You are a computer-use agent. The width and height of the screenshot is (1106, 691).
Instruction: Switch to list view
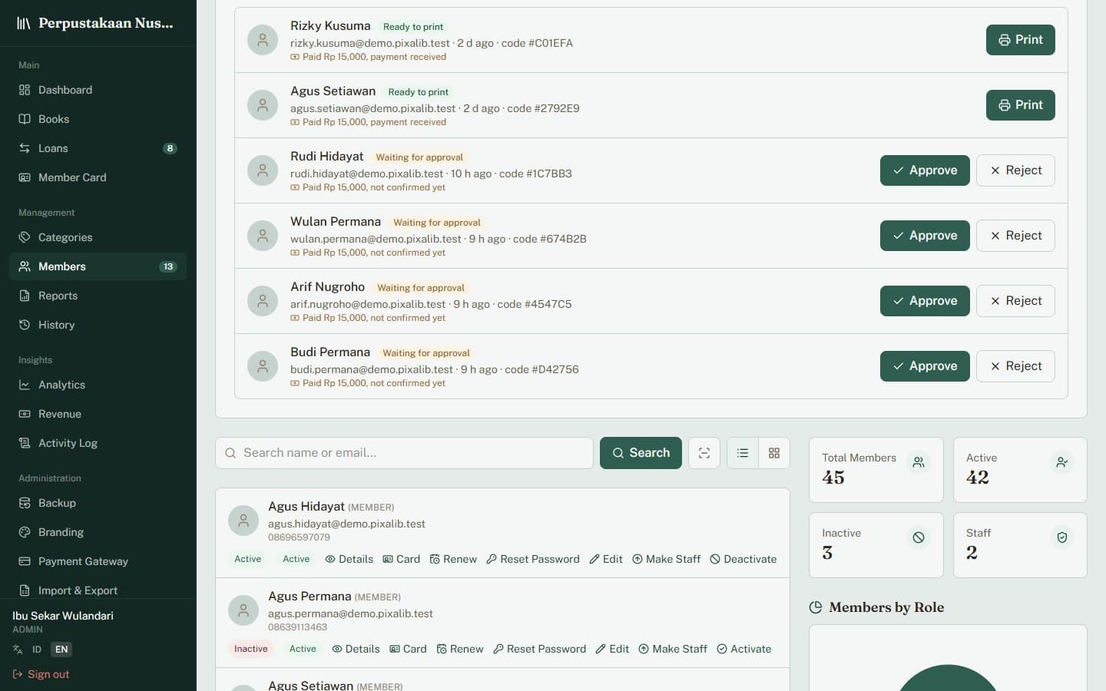click(743, 453)
